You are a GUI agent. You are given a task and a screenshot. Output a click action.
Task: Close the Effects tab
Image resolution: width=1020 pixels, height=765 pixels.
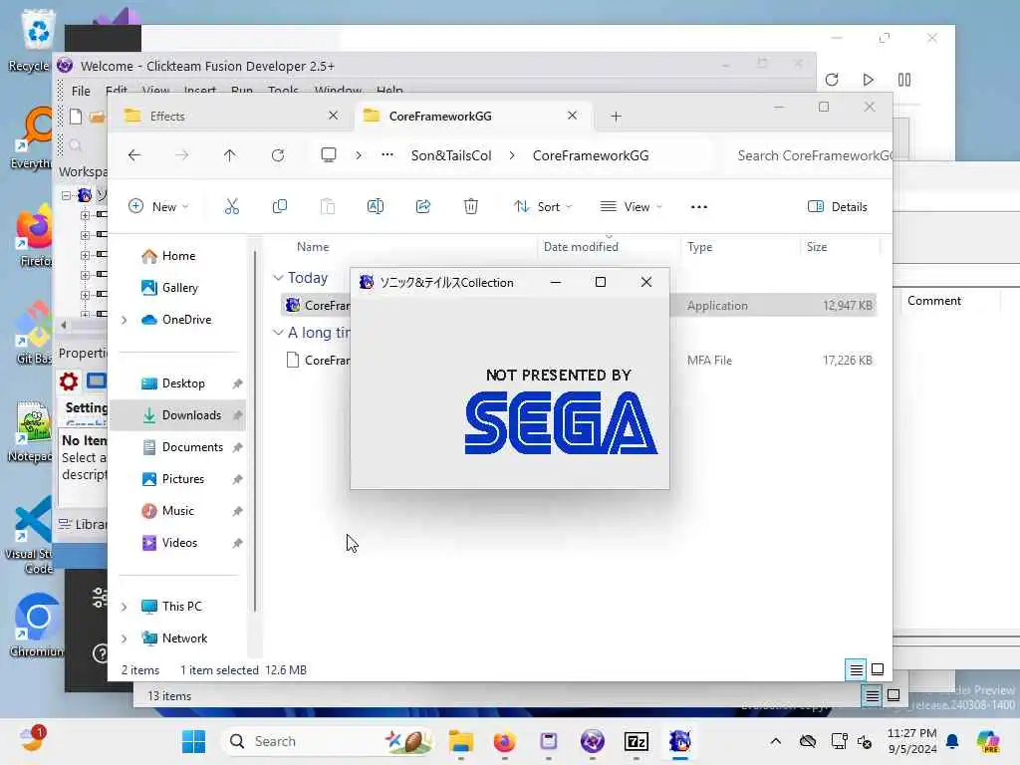click(333, 116)
